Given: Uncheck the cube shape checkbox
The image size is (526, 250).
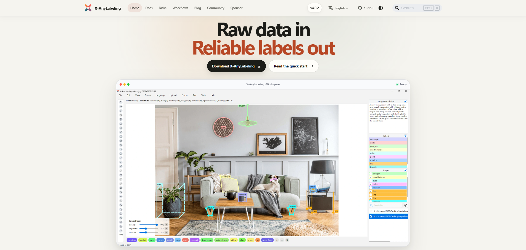Looking at the screenshot, I should click(371, 181).
